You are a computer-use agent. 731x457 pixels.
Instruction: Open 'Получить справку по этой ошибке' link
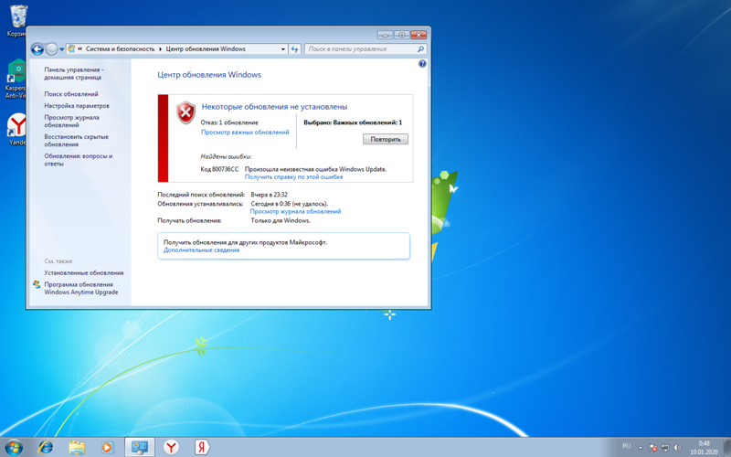[x=293, y=177]
